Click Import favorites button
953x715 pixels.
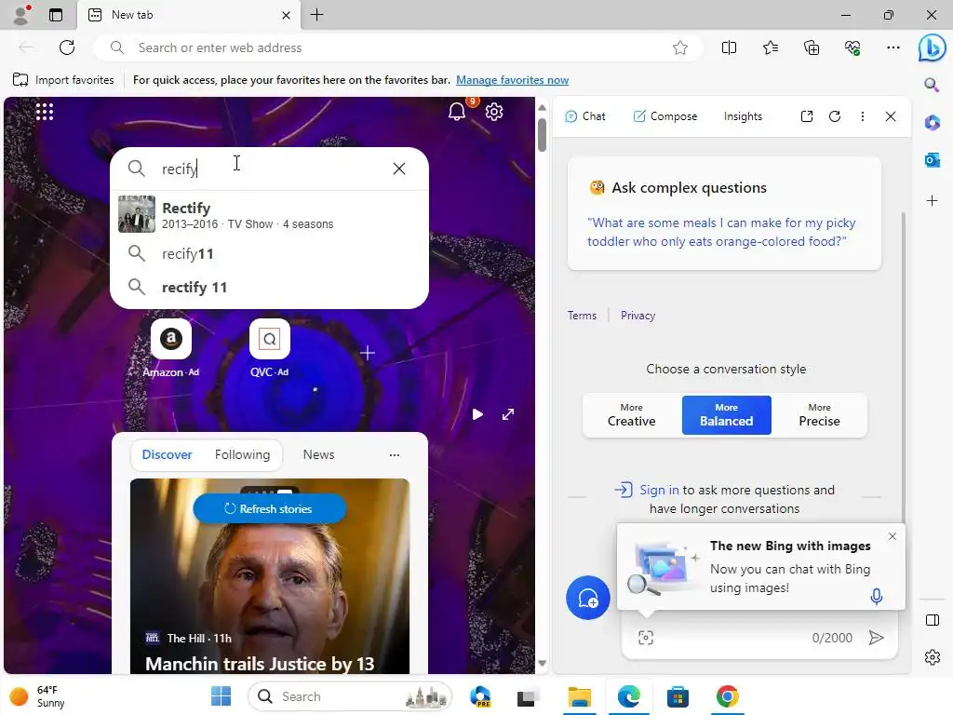click(63, 80)
